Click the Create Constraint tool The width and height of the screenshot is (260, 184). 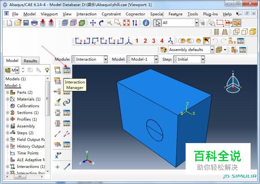pos(57,92)
